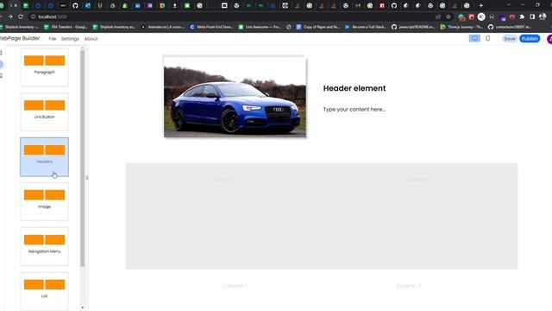
Task: Switch to desktop preview mode
Action: 474,38
